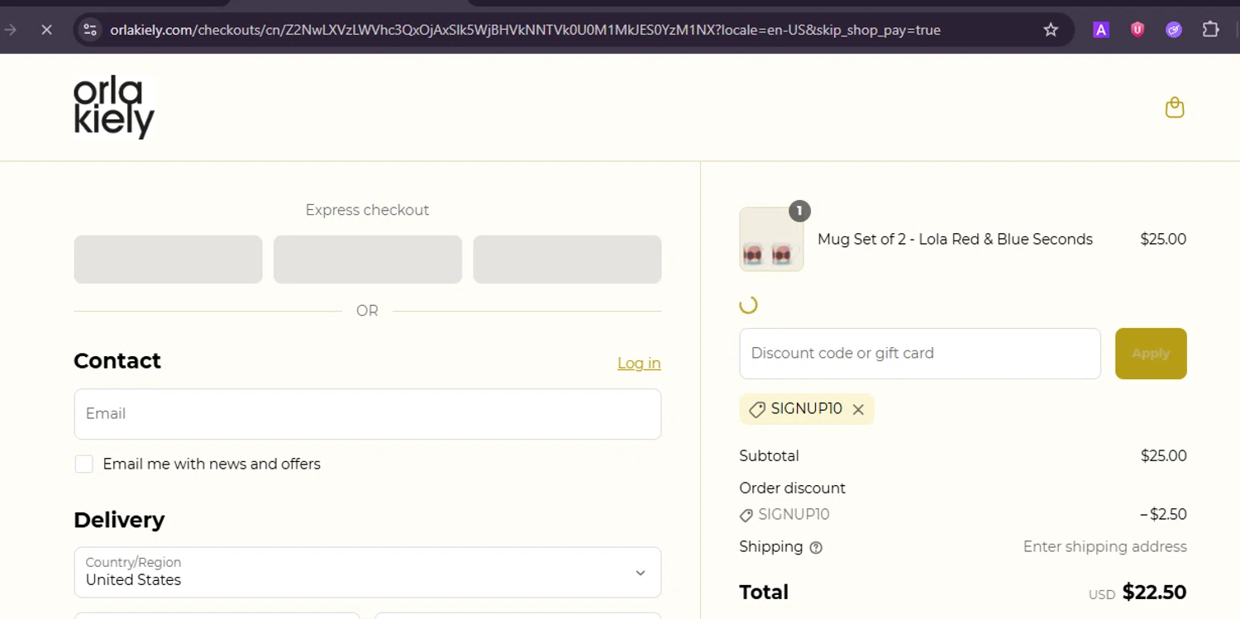Remove the SIGNUP10 discount code
Screen dimensions: 1240x619
click(x=858, y=409)
